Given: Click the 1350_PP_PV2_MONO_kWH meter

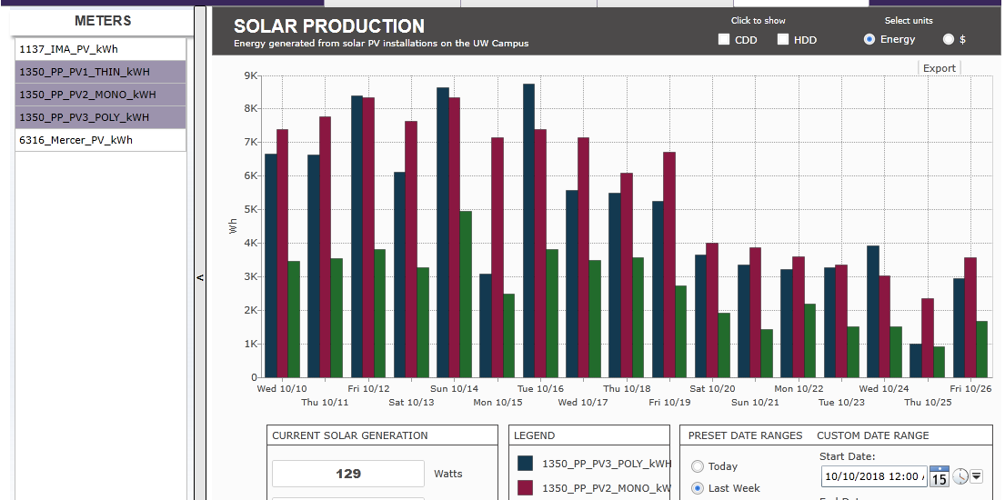Looking at the screenshot, I should [100, 95].
